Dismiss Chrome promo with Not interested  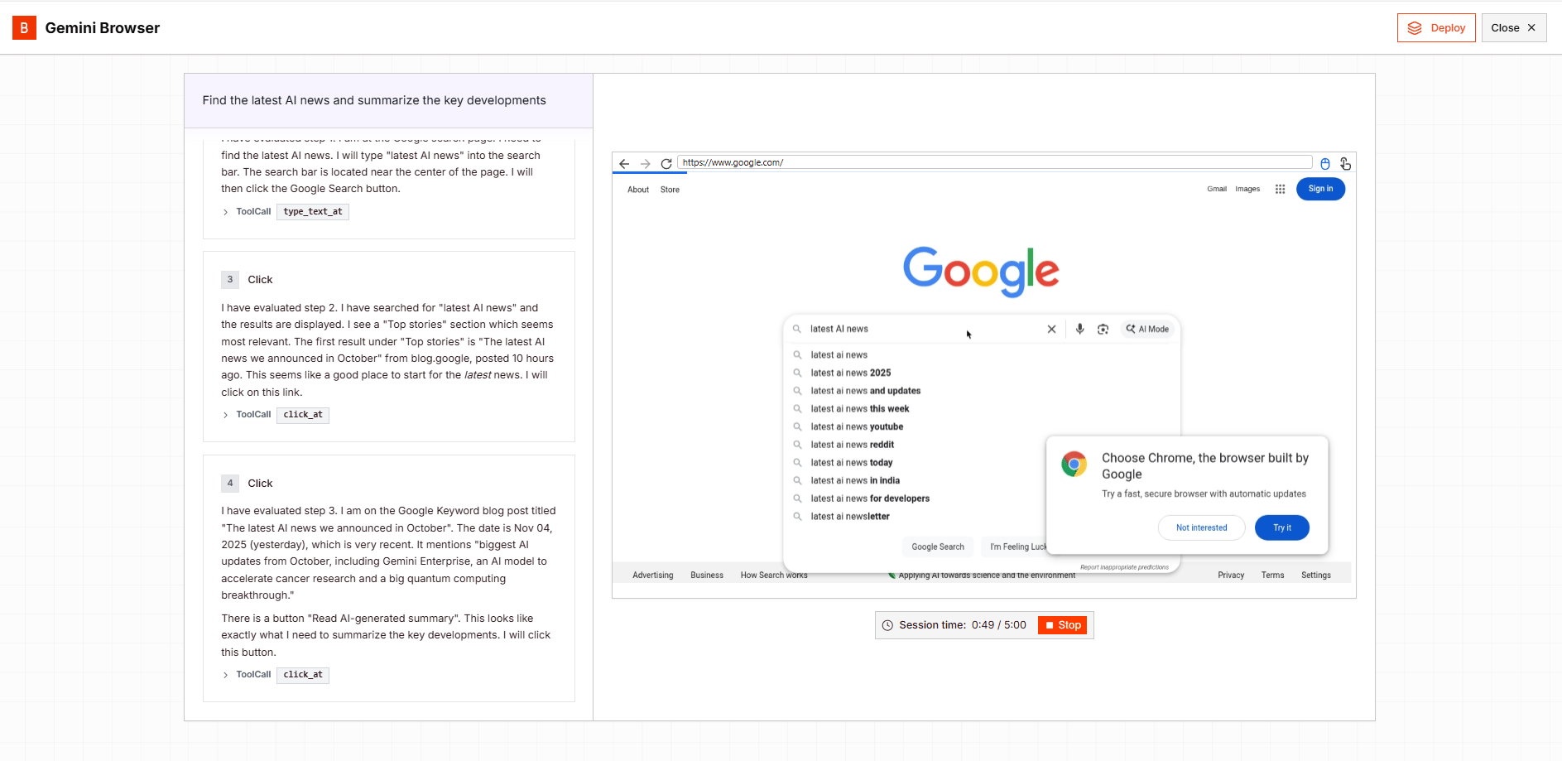click(1202, 528)
